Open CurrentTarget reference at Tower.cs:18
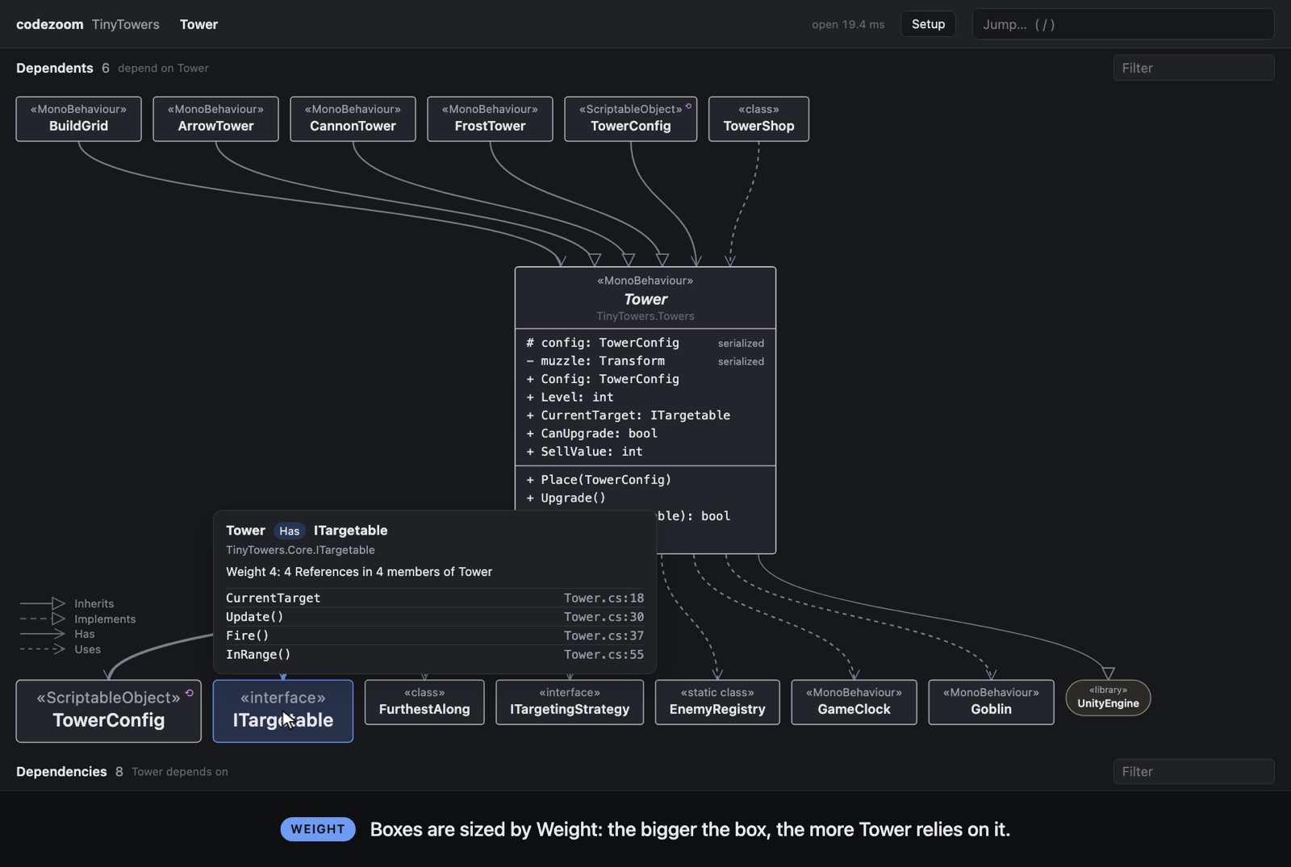Viewport: 1291px width, 867px height. coord(435,598)
